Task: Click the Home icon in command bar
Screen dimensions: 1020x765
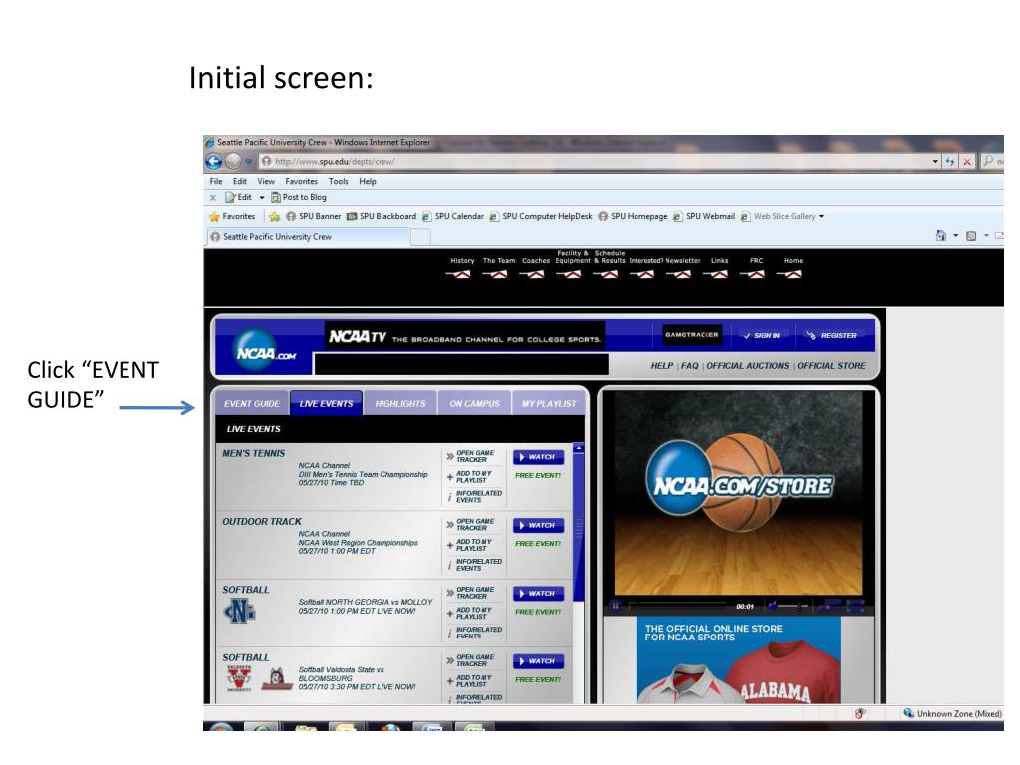Action: point(941,235)
